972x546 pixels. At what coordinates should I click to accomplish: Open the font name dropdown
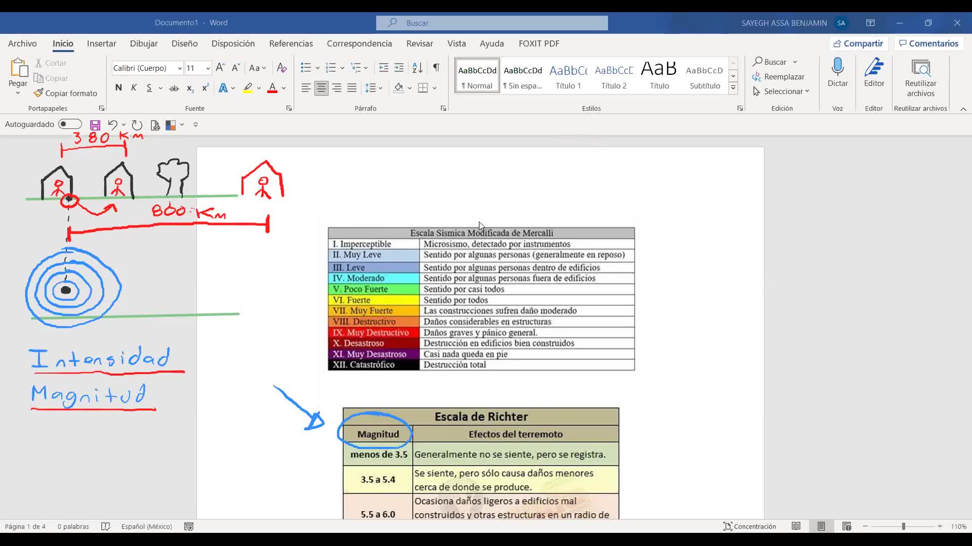pos(179,68)
